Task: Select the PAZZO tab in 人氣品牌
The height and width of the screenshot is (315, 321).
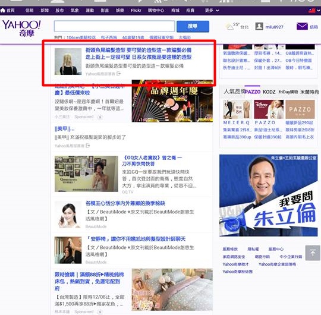Action: pos(252,92)
